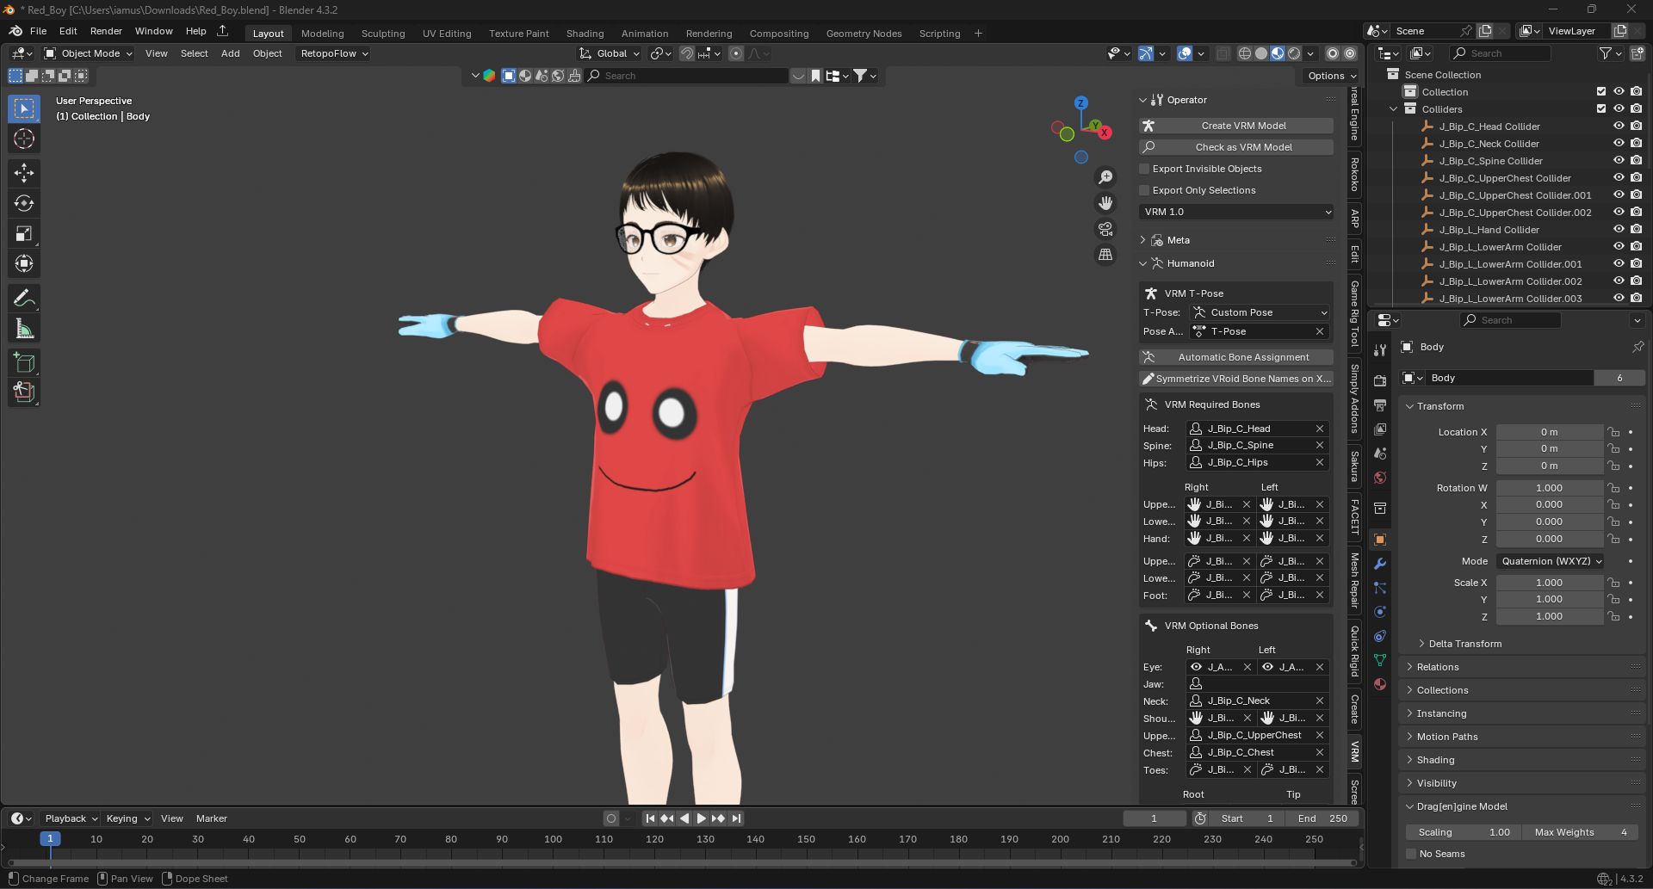The height and width of the screenshot is (889, 1653).
Task: Switch to the Shading workspace tab
Action: pos(585,33)
